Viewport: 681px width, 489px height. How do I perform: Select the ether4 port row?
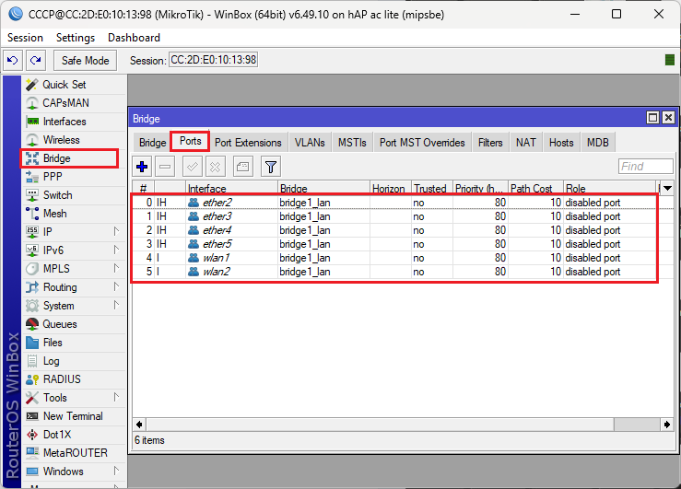pos(394,230)
